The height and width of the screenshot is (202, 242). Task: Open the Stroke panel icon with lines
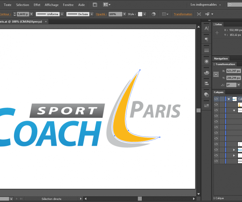click(207, 50)
